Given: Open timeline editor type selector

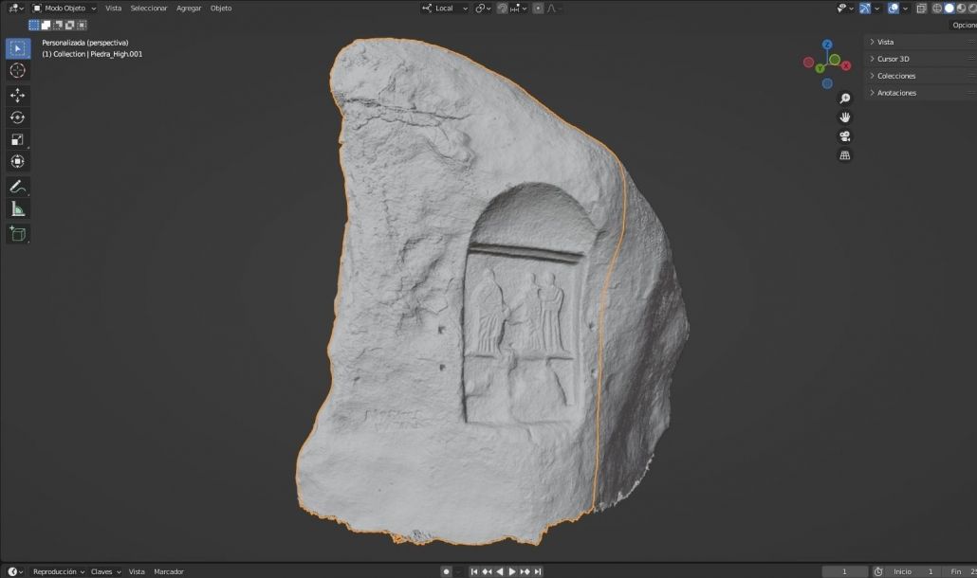Looking at the screenshot, I should [x=15, y=571].
